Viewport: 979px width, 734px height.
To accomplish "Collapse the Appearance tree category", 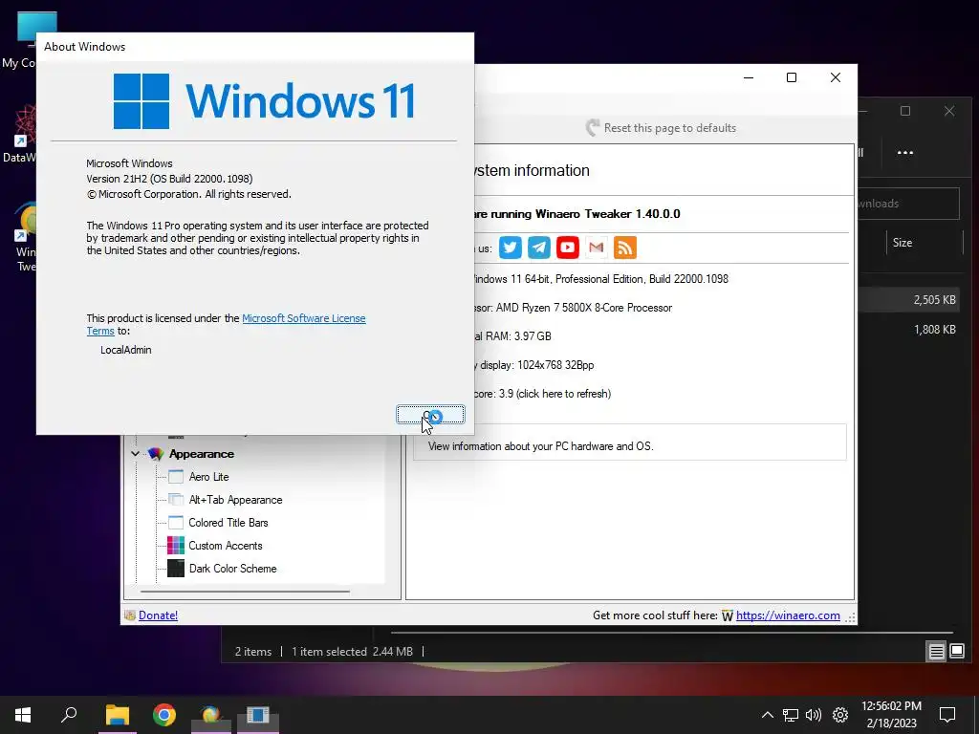I will coord(136,454).
